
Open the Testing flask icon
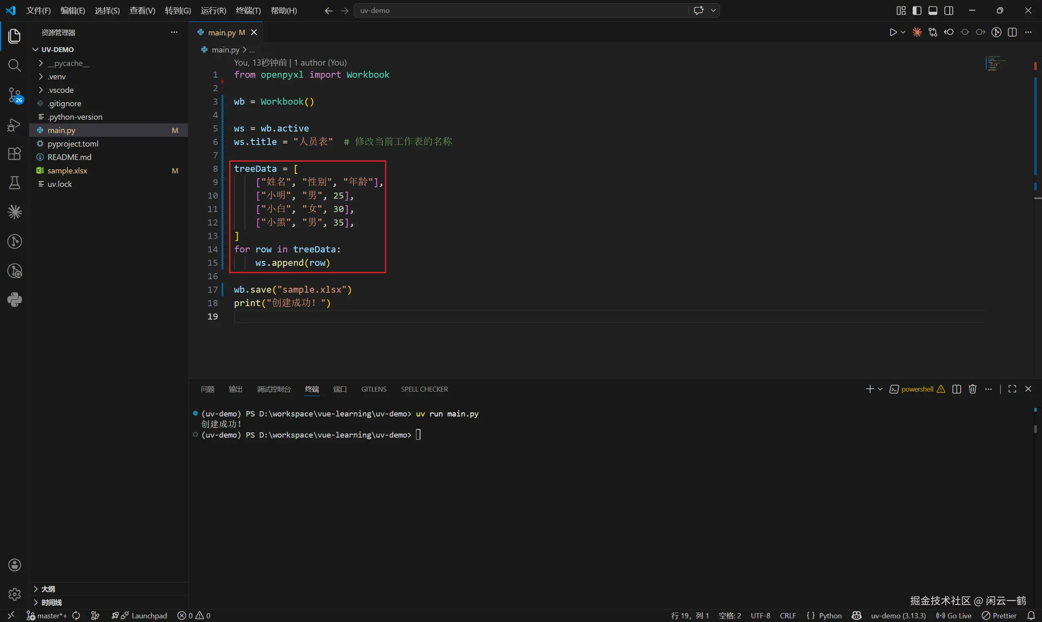(x=14, y=183)
